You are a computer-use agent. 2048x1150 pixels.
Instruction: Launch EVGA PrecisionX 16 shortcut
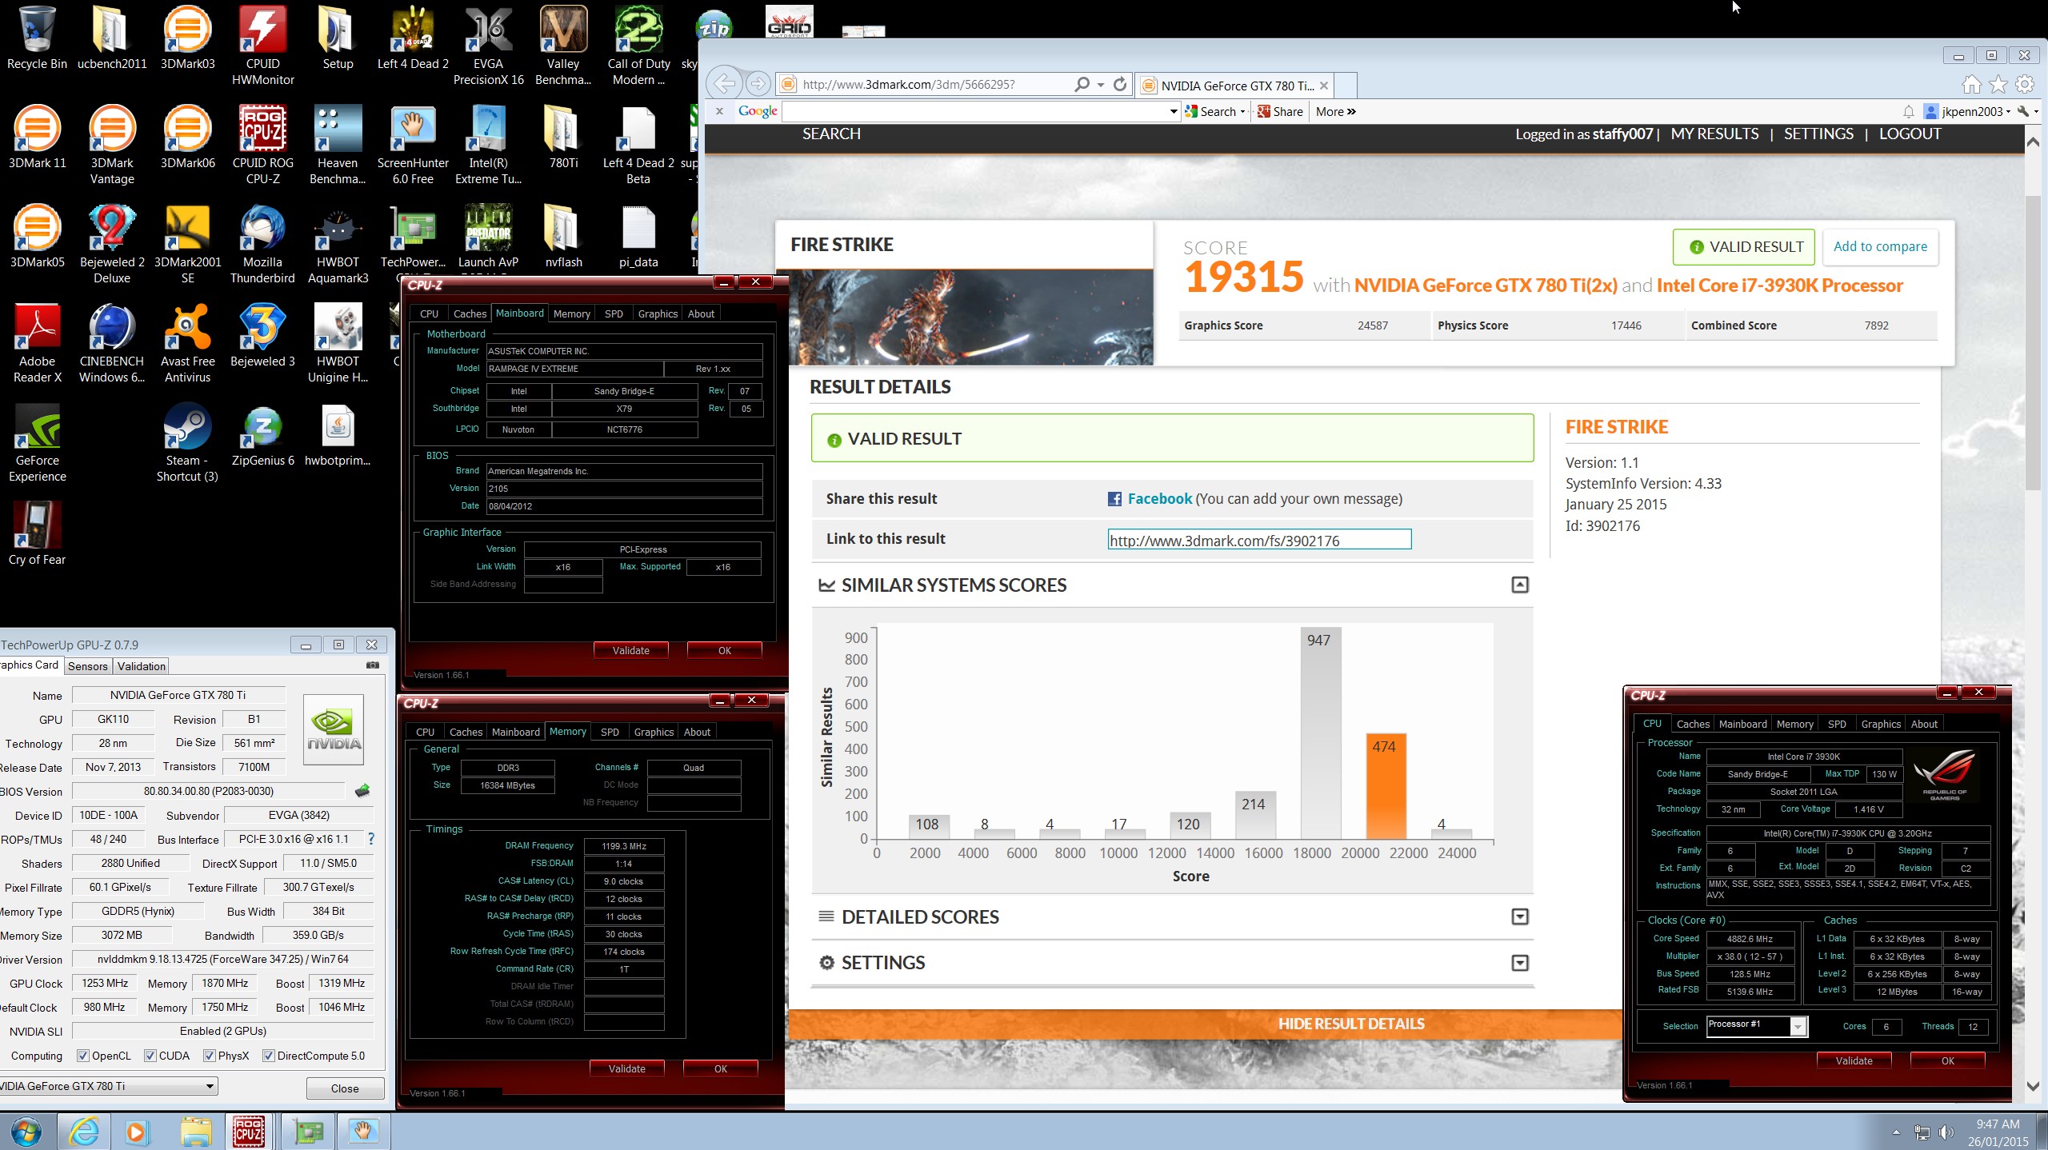488,46
